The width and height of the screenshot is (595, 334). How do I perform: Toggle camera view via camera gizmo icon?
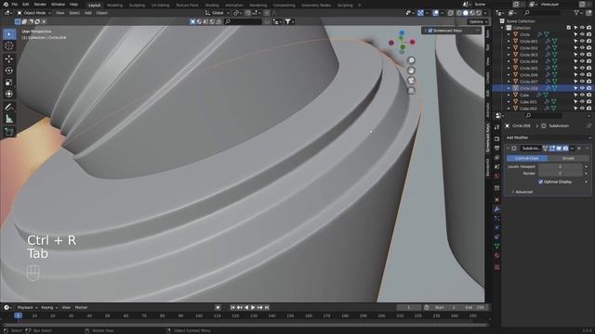pos(411,81)
